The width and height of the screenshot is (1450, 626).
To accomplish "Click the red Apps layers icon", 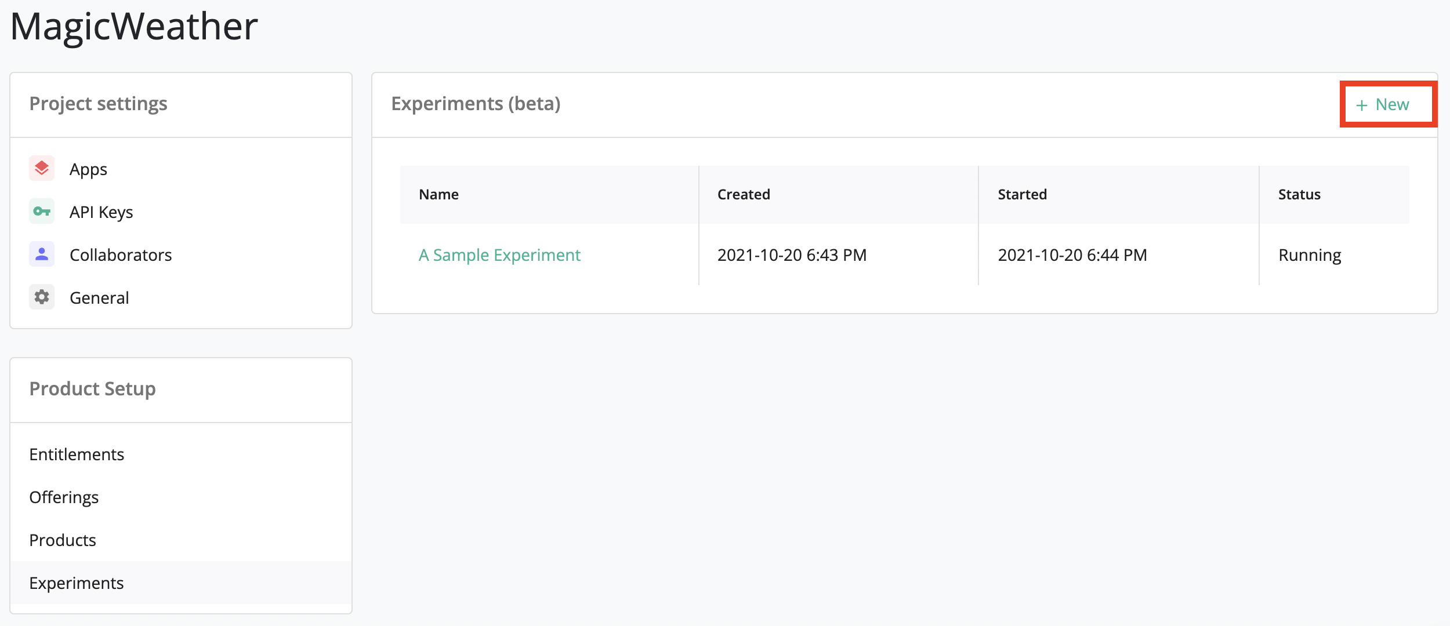I will 42,169.
